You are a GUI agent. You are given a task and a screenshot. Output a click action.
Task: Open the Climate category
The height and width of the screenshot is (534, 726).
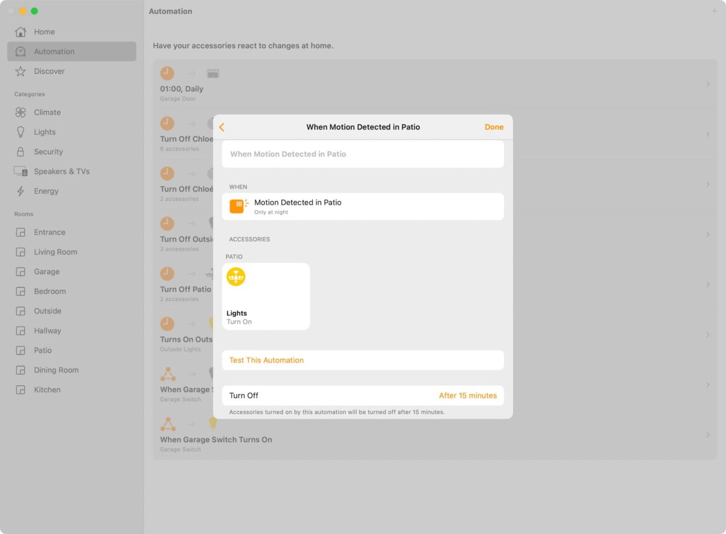(x=71, y=112)
